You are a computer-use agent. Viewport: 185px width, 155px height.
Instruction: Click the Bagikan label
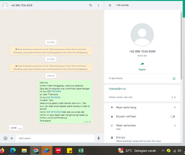click(142, 70)
